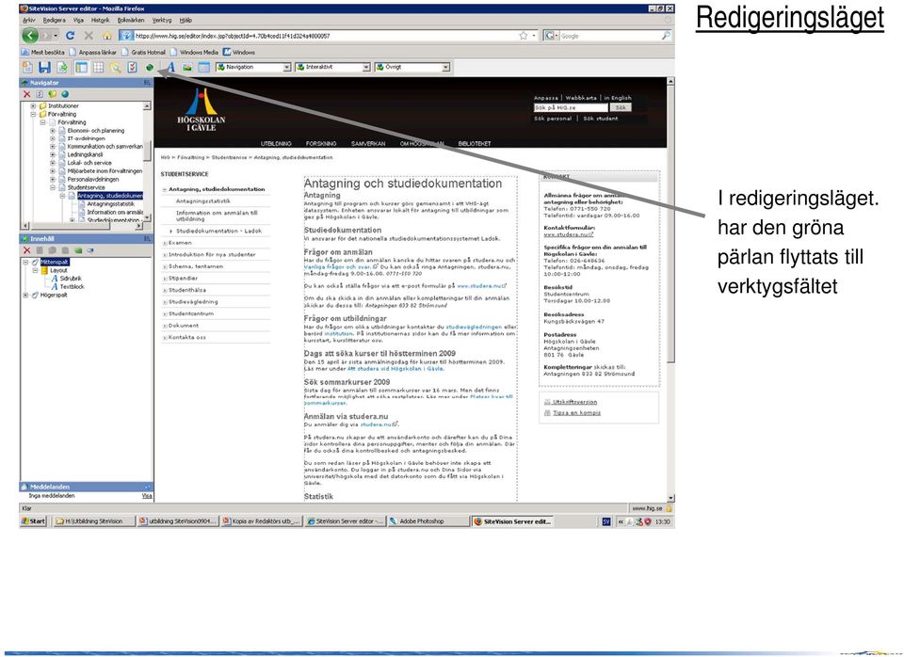Open the Verktyg menu

coord(162,20)
